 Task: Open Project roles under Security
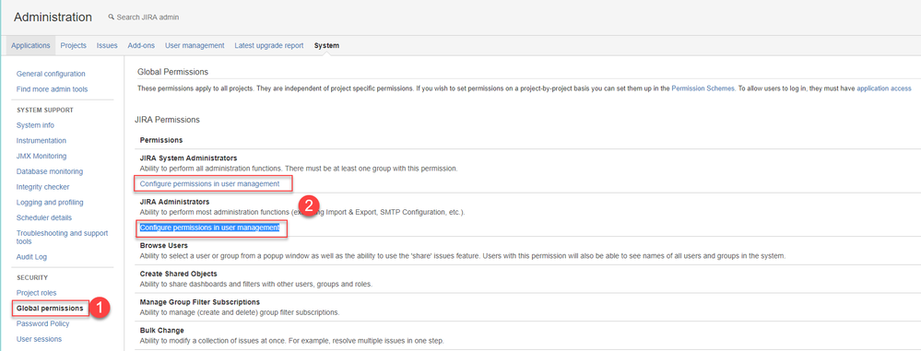click(x=37, y=292)
